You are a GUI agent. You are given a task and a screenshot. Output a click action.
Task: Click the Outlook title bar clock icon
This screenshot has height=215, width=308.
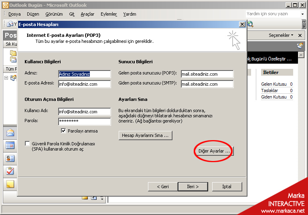(x=6, y=5)
